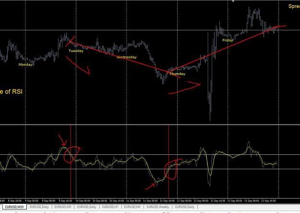The image size is (300, 213).
Task: Select the Monday label on the chart
Action: click(25, 64)
